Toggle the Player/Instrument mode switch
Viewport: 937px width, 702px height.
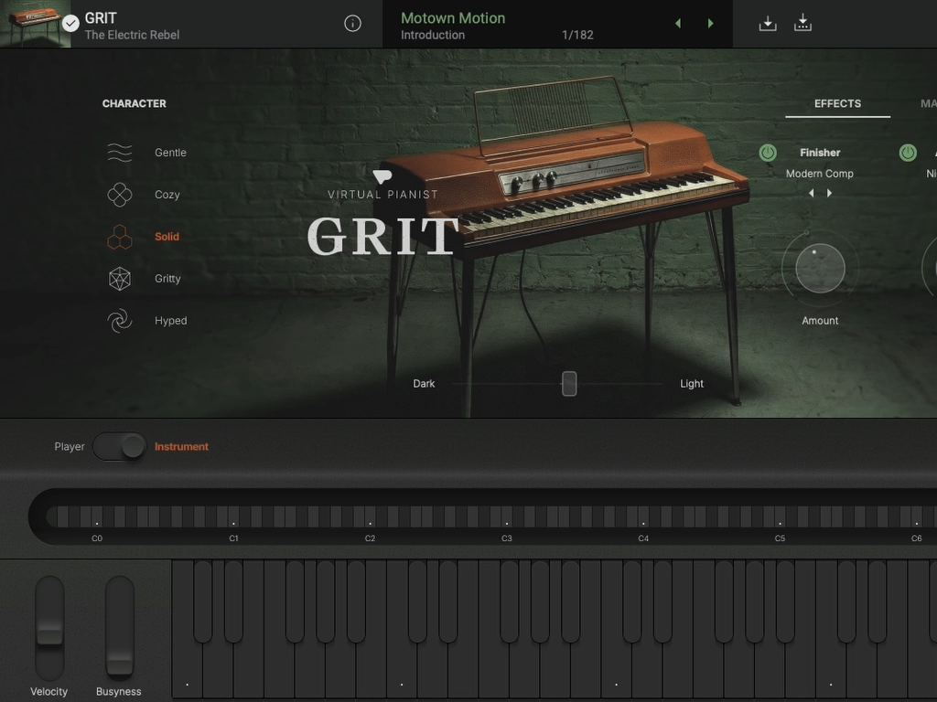pos(120,446)
